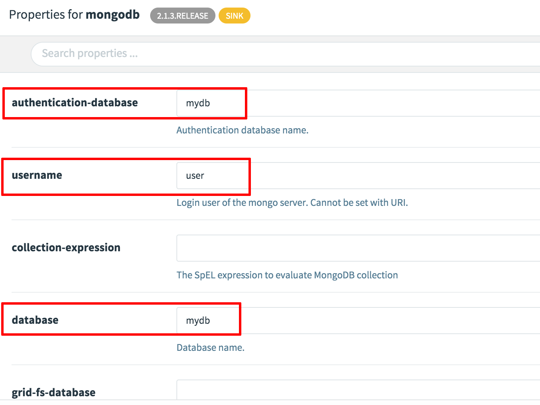This screenshot has width=540, height=405.
Task: Click the authentication-database property label
Action: click(x=75, y=103)
